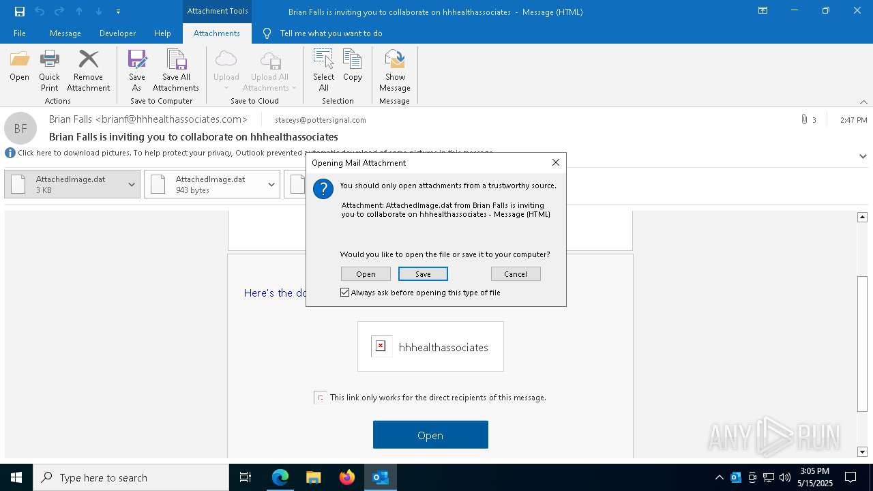Open File Explorer from the taskbar
Image resolution: width=873 pixels, height=491 pixels.
[x=314, y=477]
